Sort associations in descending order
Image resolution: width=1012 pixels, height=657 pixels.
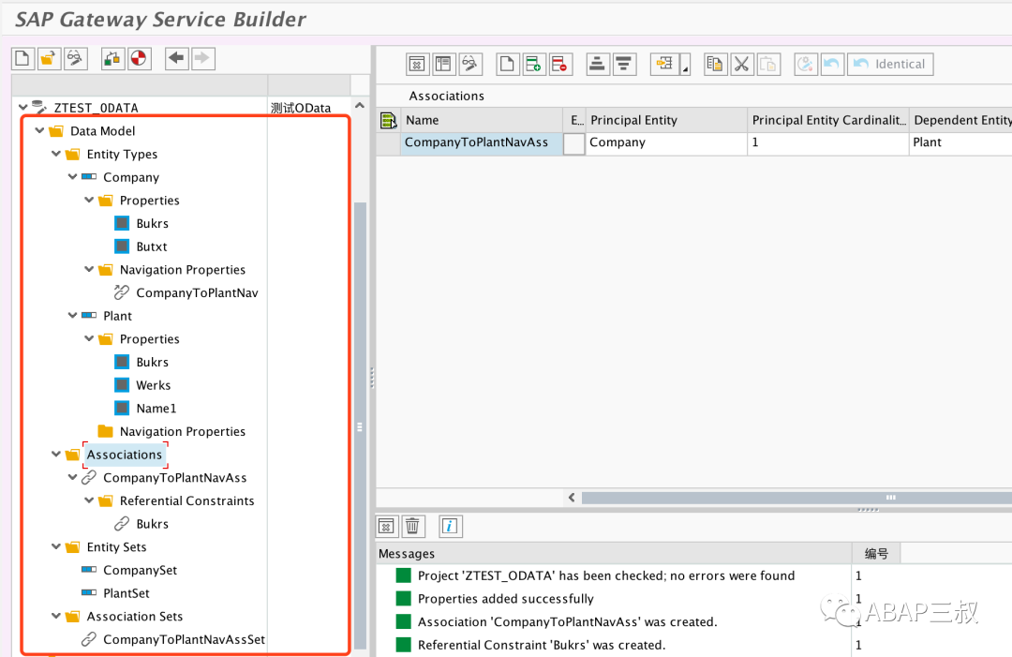tap(624, 64)
